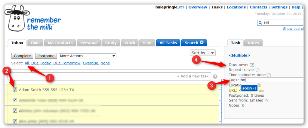Click the pro account badge
308x128 pixels.
click(x=181, y=7)
